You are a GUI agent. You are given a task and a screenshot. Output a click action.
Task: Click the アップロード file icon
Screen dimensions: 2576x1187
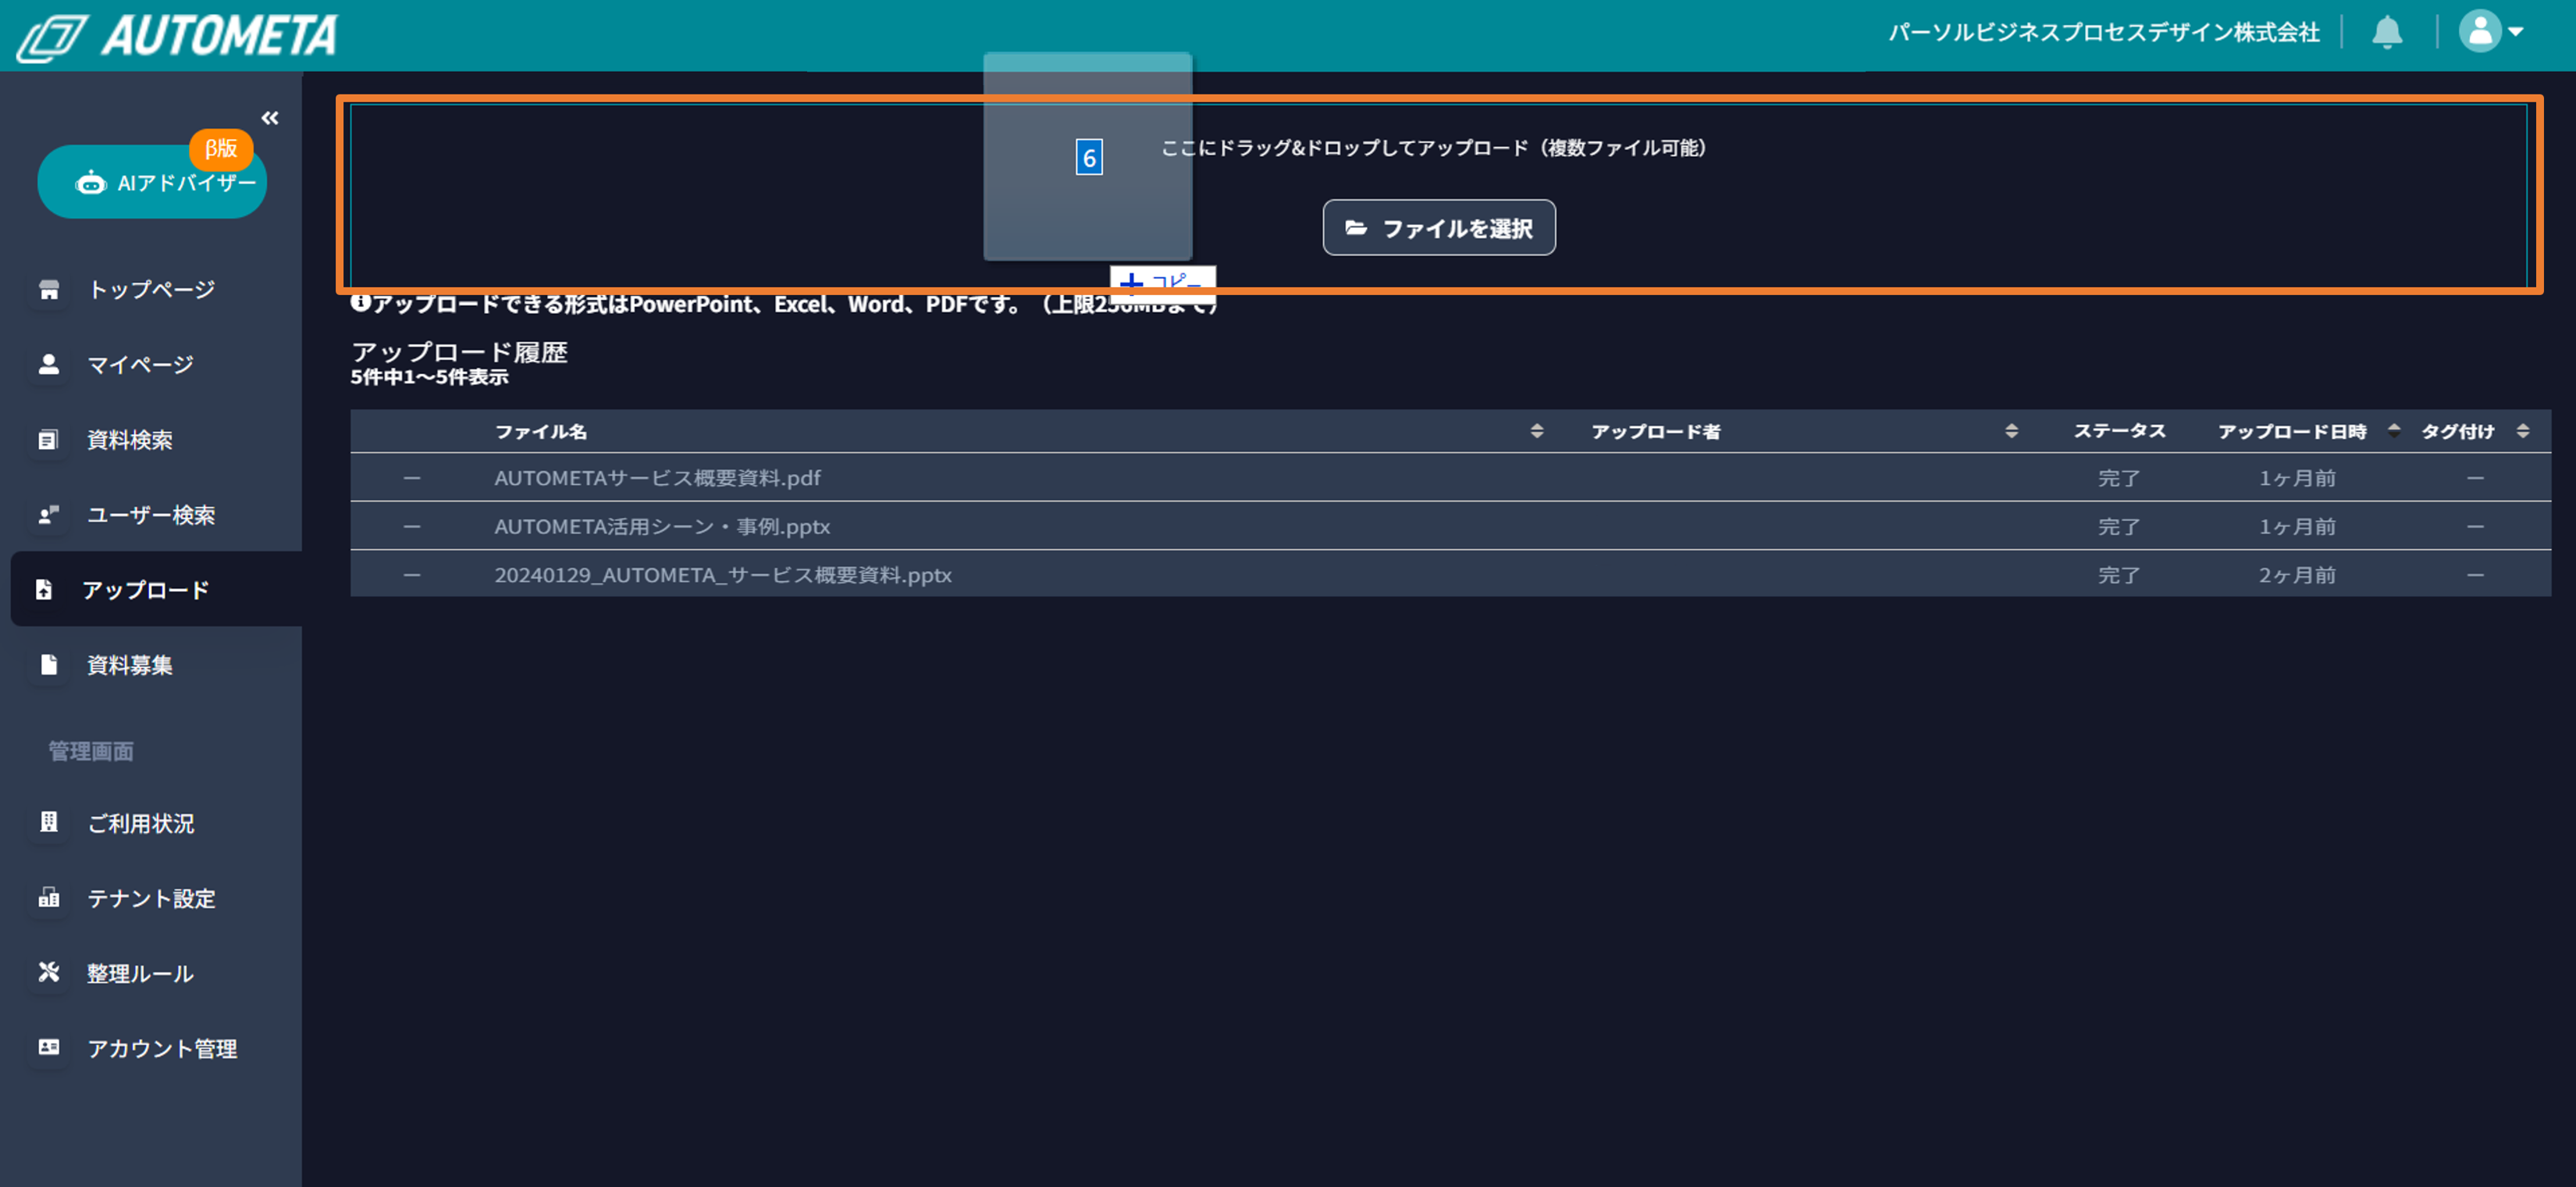click(x=44, y=590)
